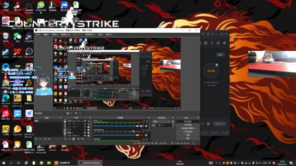The width and height of the screenshot is (296, 166).
Task: Click the transition duration stepper arrows
Action: point(173,125)
